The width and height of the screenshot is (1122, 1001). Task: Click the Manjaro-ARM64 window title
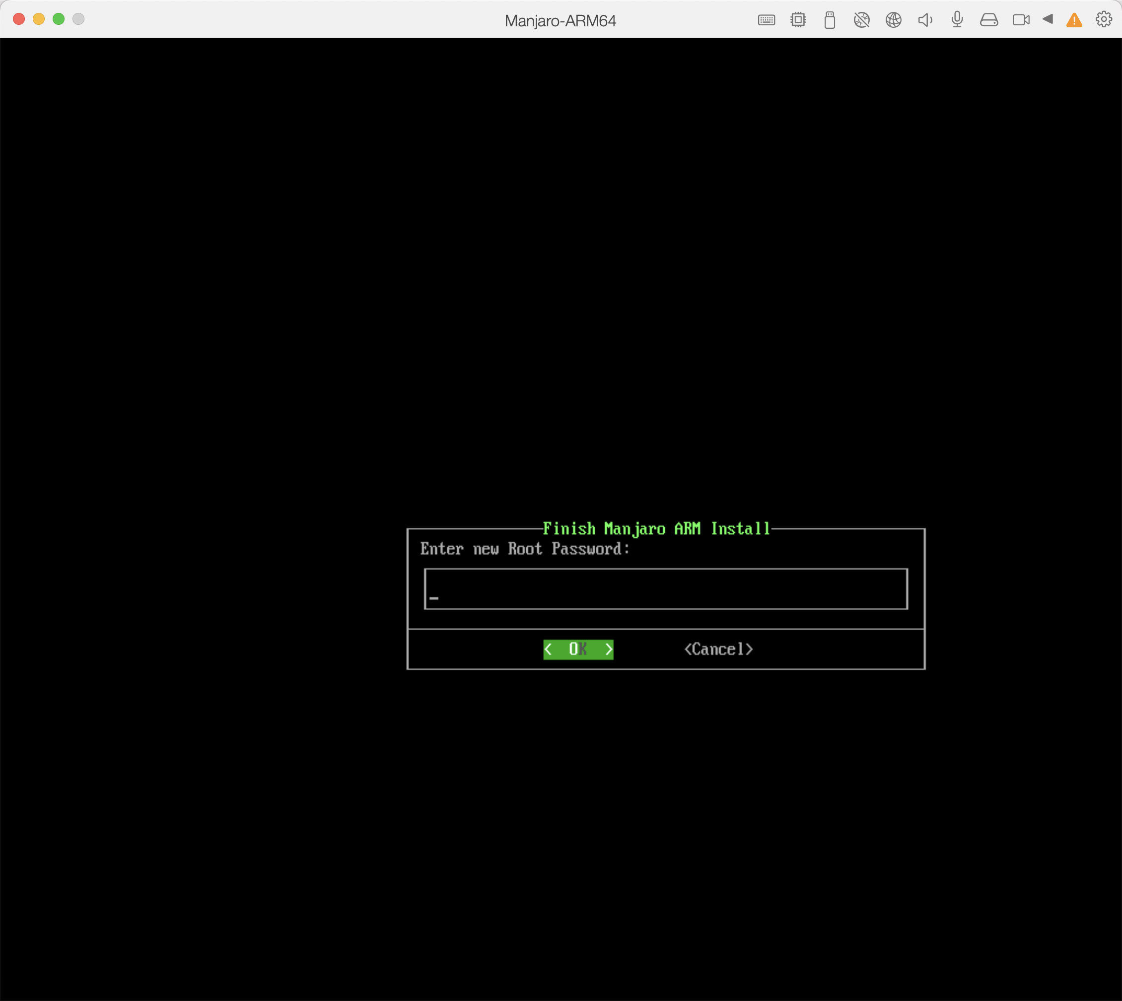[x=561, y=21]
